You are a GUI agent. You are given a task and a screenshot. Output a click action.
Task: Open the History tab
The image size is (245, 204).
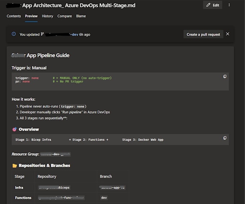tap(47, 16)
